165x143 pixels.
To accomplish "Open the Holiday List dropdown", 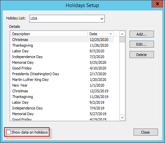I will (67, 18).
